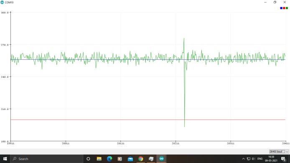Image resolution: width=290 pixels, height=163 pixels.
Task: Open the notification center icon
Action: pyautogui.click(x=284, y=159)
